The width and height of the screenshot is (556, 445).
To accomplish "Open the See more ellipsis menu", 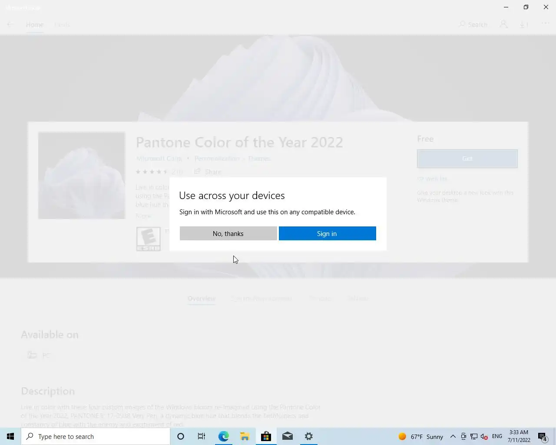I will (x=546, y=23).
